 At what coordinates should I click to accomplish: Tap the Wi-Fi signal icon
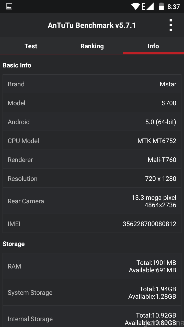pyautogui.click(x=136, y=6)
